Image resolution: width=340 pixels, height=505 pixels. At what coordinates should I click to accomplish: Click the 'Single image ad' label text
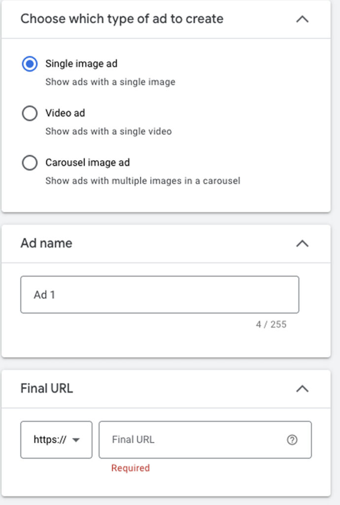point(81,64)
